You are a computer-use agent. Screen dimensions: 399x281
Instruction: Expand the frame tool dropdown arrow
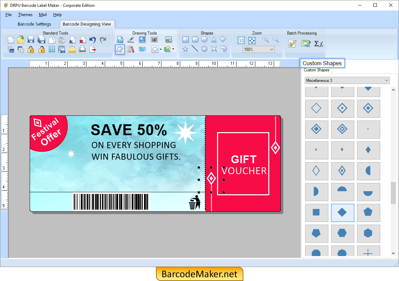(160, 49)
